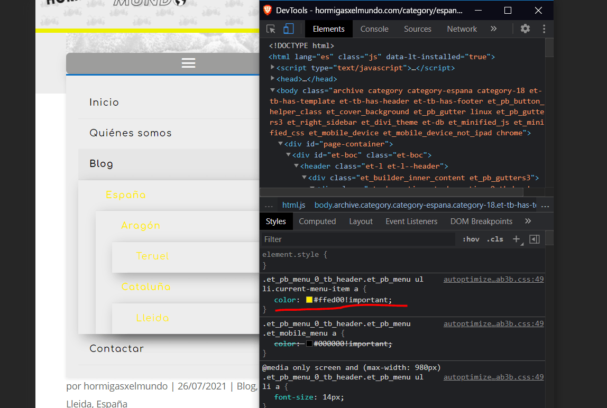This screenshot has width=607, height=408.
Task: Switch to the Console tab
Action: 374,29
